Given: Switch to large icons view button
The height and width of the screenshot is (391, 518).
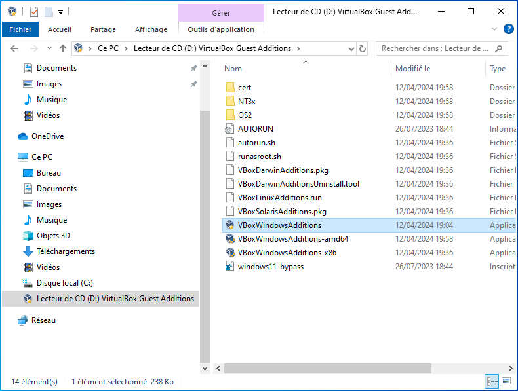Looking at the screenshot, I should click(x=506, y=381).
